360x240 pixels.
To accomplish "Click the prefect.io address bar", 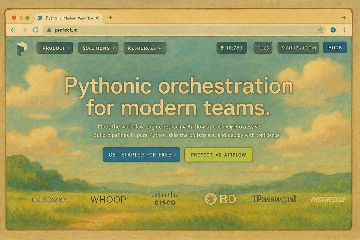I will pyautogui.click(x=184, y=30).
